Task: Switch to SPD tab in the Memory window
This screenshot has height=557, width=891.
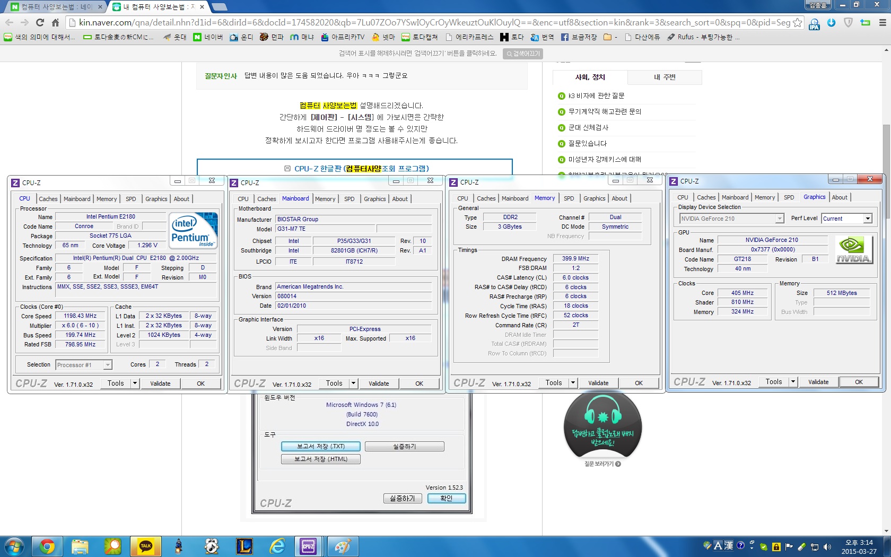Action: [x=569, y=198]
